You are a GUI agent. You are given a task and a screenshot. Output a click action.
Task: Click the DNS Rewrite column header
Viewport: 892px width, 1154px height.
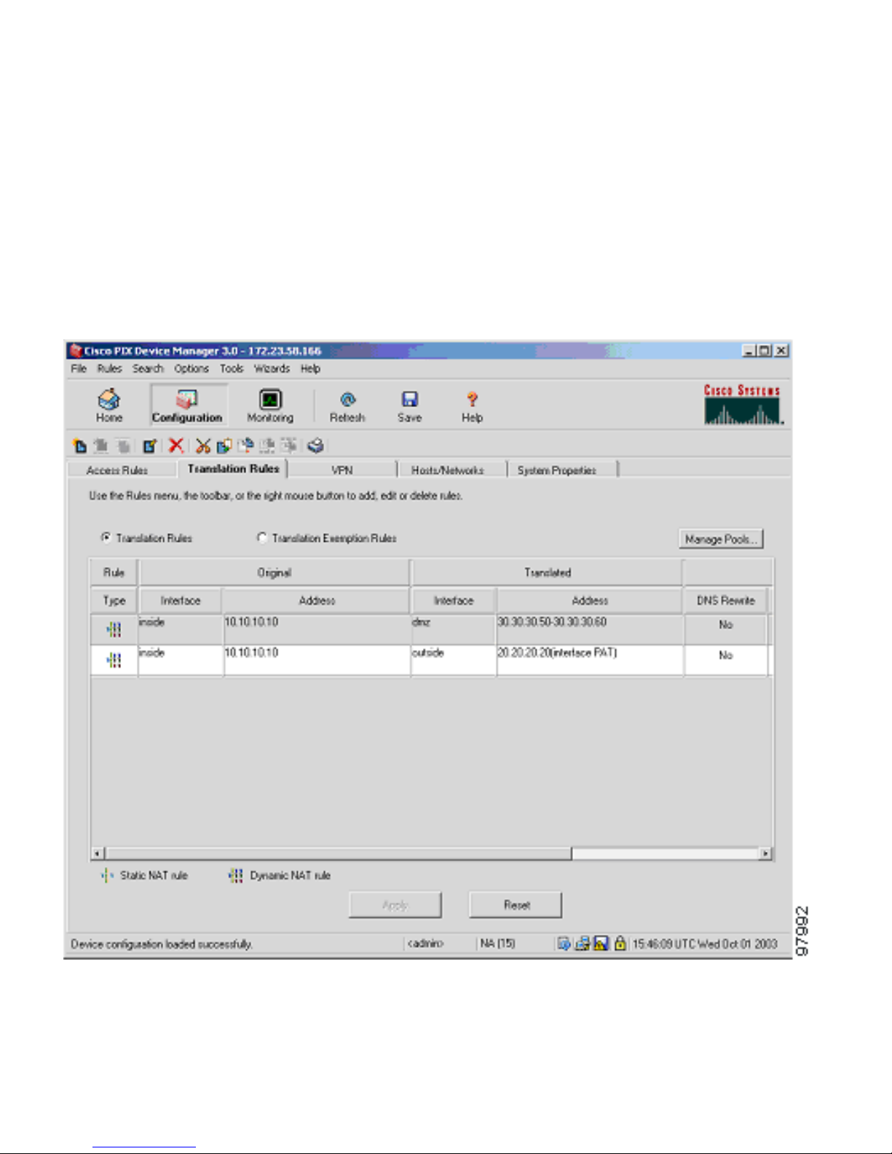pyautogui.click(x=726, y=601)
